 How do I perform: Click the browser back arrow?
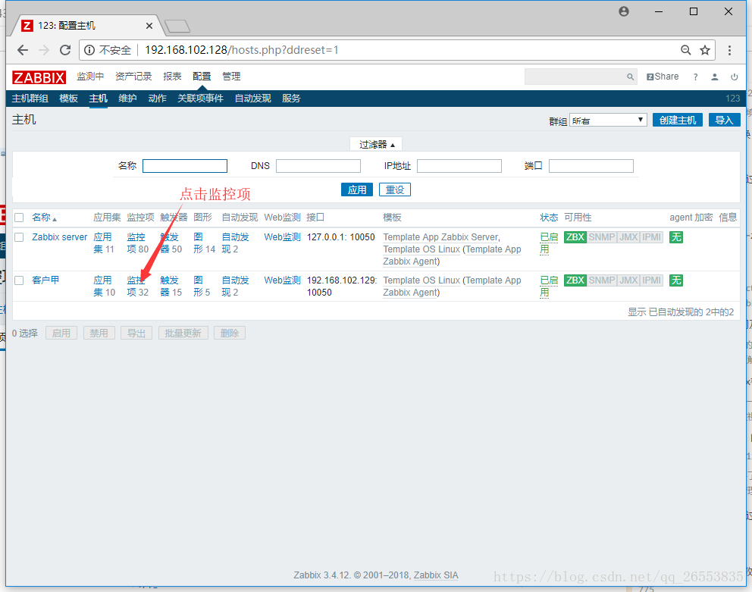point(23,50)
